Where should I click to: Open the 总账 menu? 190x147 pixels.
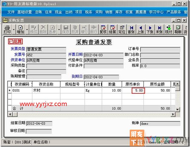click(x=39, y=12)
